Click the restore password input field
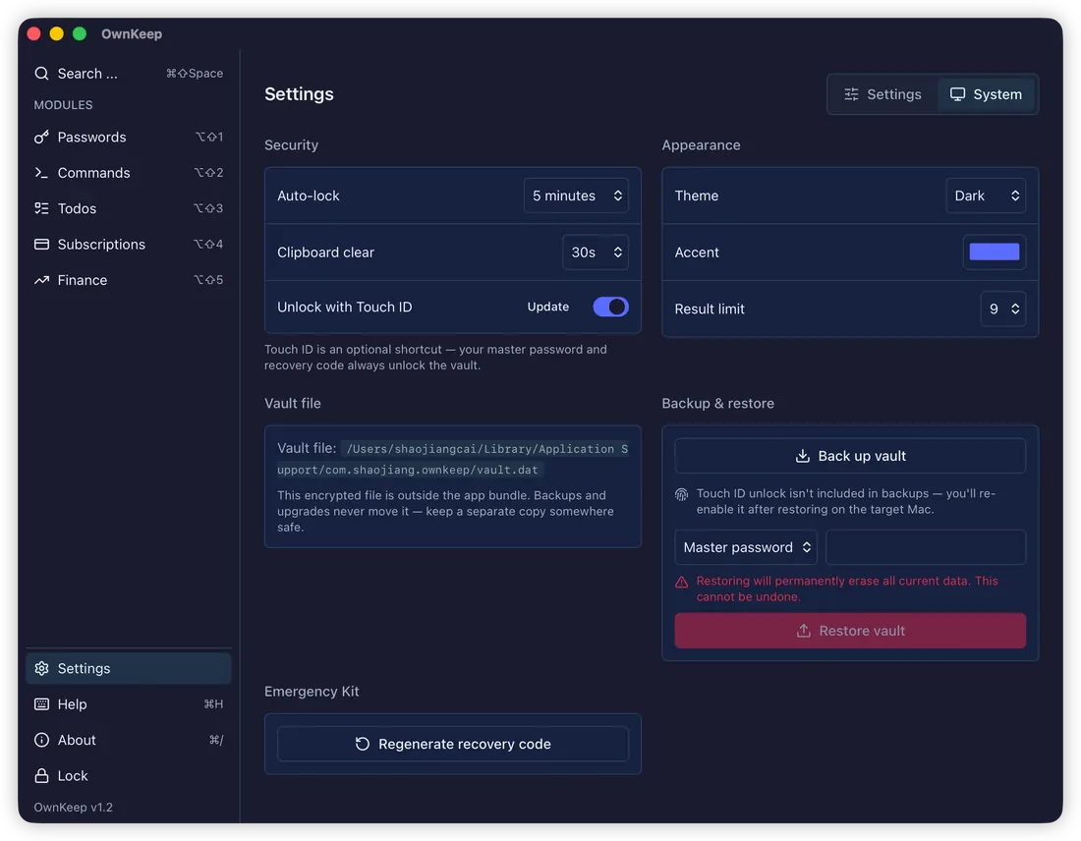Image resolution: width=1081 pixels, height=841 pixels. (x=926, y=547)
